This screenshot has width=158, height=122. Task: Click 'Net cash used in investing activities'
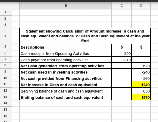66,72
